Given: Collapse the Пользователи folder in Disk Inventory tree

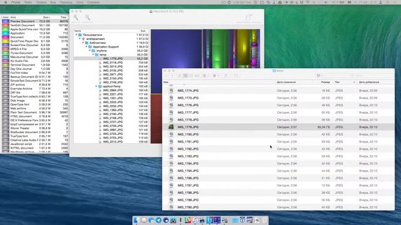Looking at the screenshot, I should click(x=76, y=35).
